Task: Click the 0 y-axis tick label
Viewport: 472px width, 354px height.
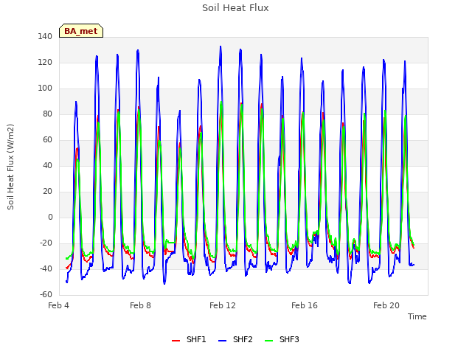Action: click(x=50, y=217)
